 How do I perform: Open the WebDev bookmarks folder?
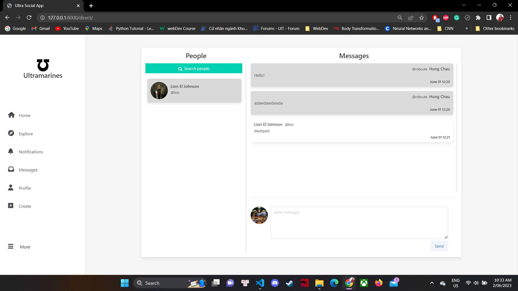tap(317, 29)
